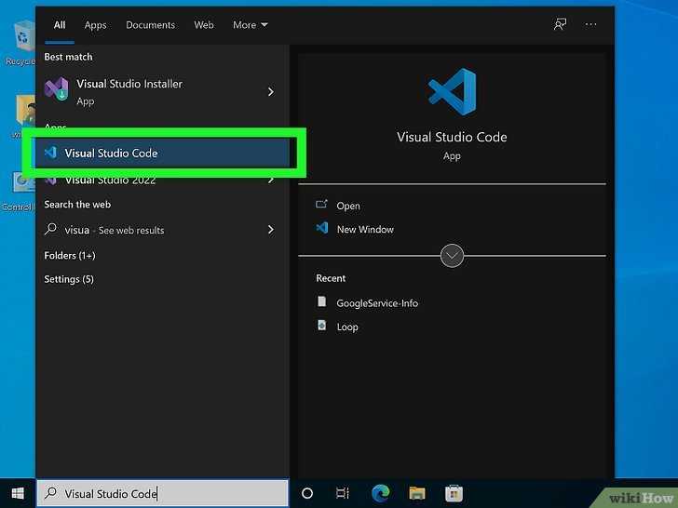Click New Window VS Code icon
Viewport: 678px width, 508px height.
pyautogui.click(x=322, y=228)
